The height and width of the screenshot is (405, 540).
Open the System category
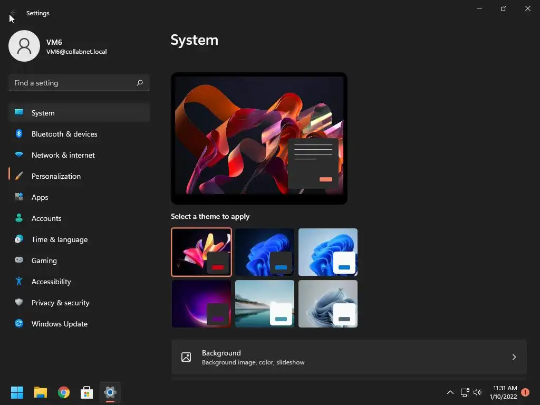click(79, 113)
